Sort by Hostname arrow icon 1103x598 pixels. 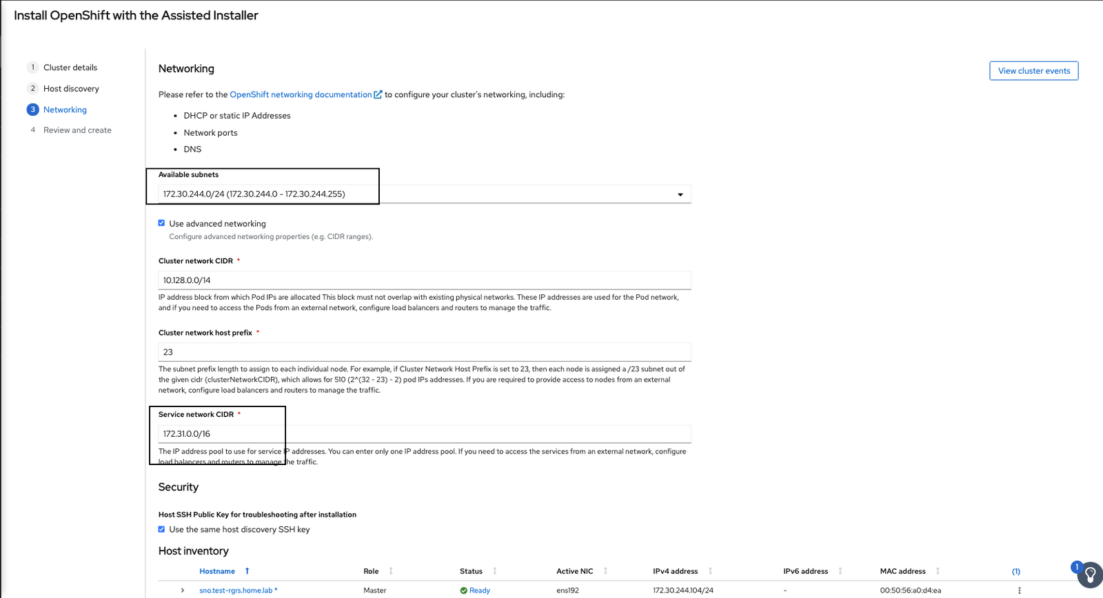247,571
